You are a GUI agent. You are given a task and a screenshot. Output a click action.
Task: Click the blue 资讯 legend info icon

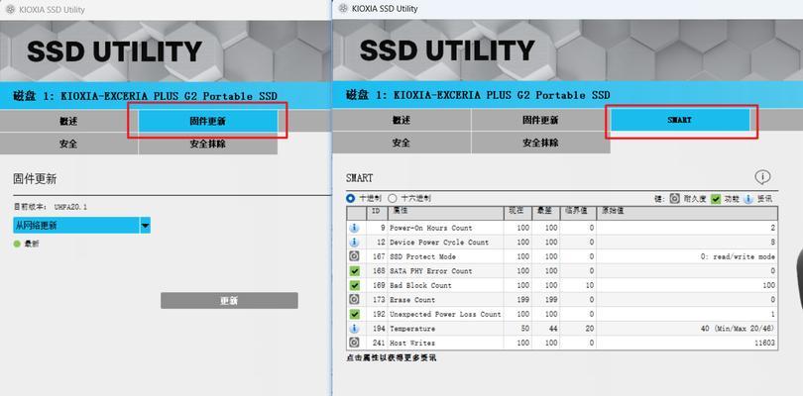pyautogui.click(x=748, y=199)
